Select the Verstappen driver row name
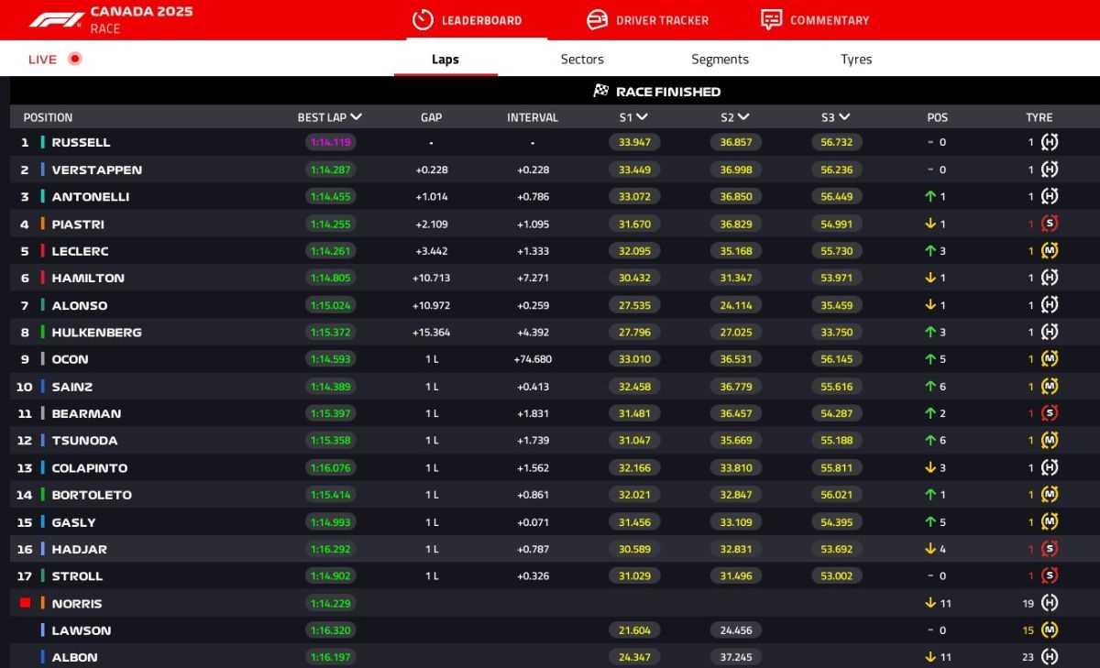 click(96, 170)
